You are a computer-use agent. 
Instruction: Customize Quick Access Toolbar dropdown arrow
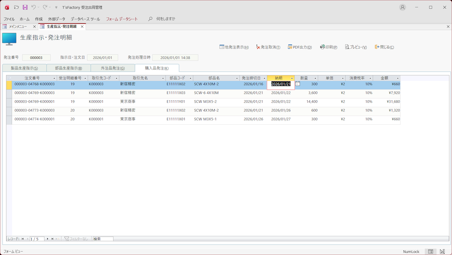(x=56, y=8)
